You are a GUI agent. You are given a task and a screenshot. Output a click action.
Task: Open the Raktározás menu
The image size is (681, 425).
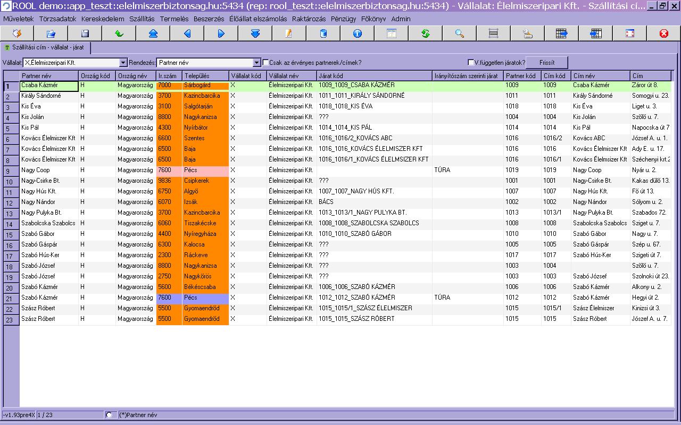point(309,19)
